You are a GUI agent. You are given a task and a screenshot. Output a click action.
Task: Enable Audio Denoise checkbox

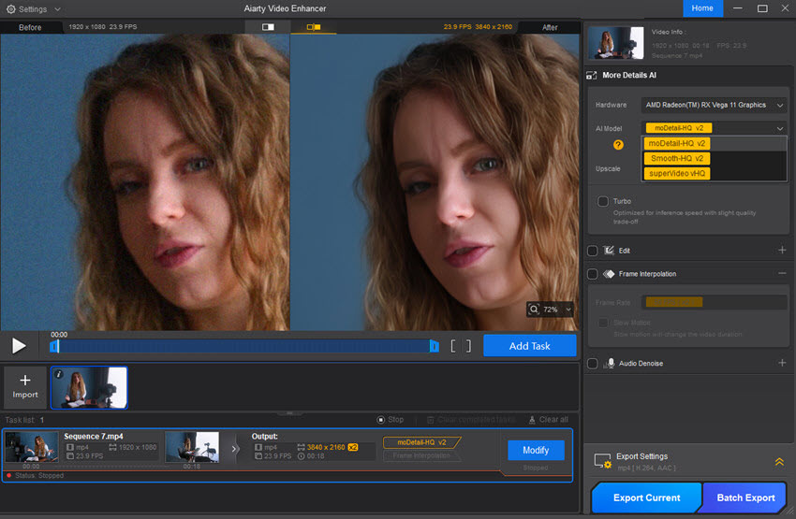tap(593, 364)
